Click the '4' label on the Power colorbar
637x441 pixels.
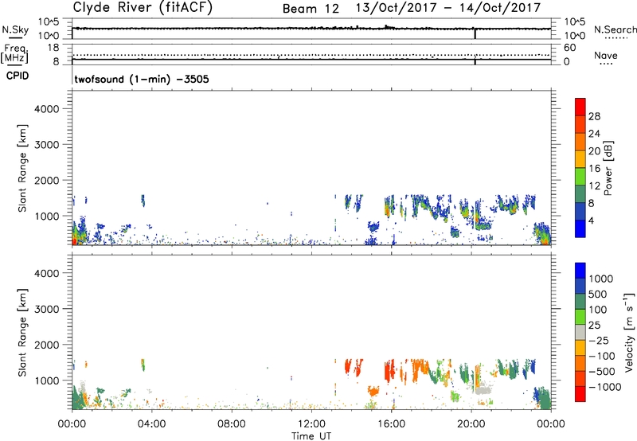(x=592, y=221)
